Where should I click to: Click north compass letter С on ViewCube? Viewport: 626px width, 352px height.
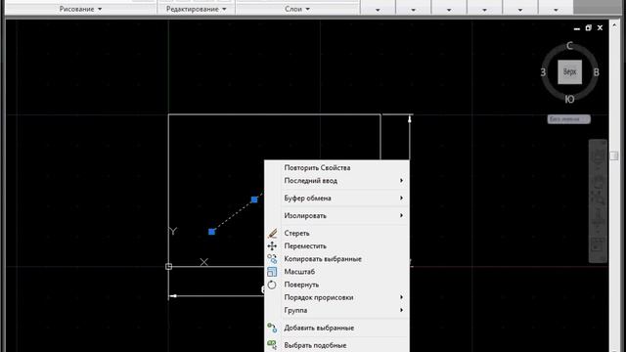pos(569,46)
